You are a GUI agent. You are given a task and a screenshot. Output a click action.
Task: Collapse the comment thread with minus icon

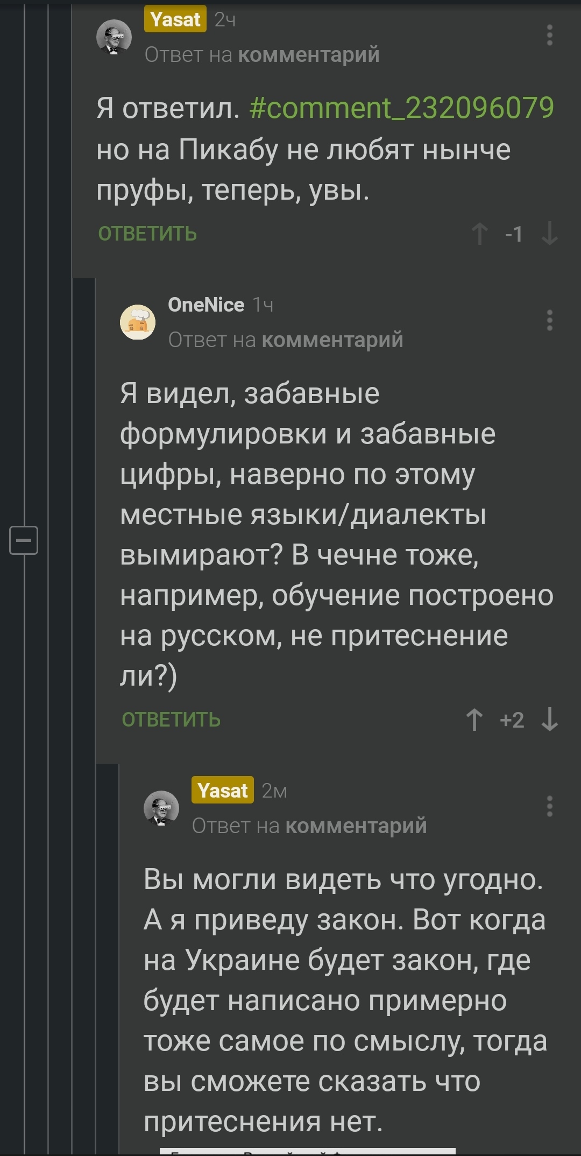click(x=24, y=540)
